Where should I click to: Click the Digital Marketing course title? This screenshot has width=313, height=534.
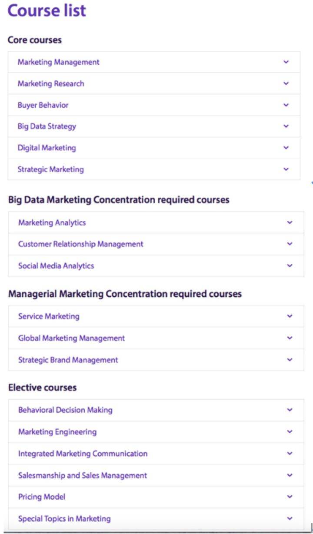pyautogui.click(x=47, y=148)
